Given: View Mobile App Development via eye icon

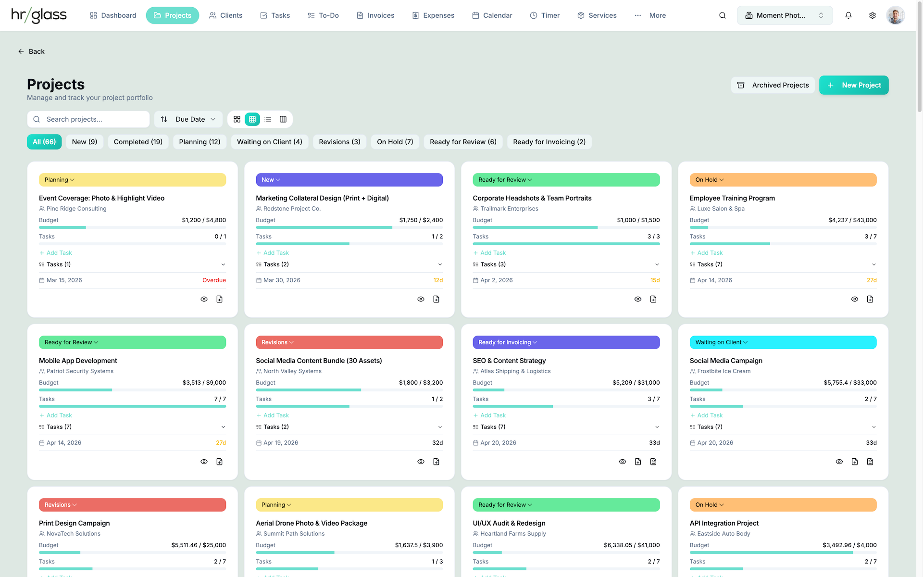Looking at the screenshot, I should tap(204, 462).
